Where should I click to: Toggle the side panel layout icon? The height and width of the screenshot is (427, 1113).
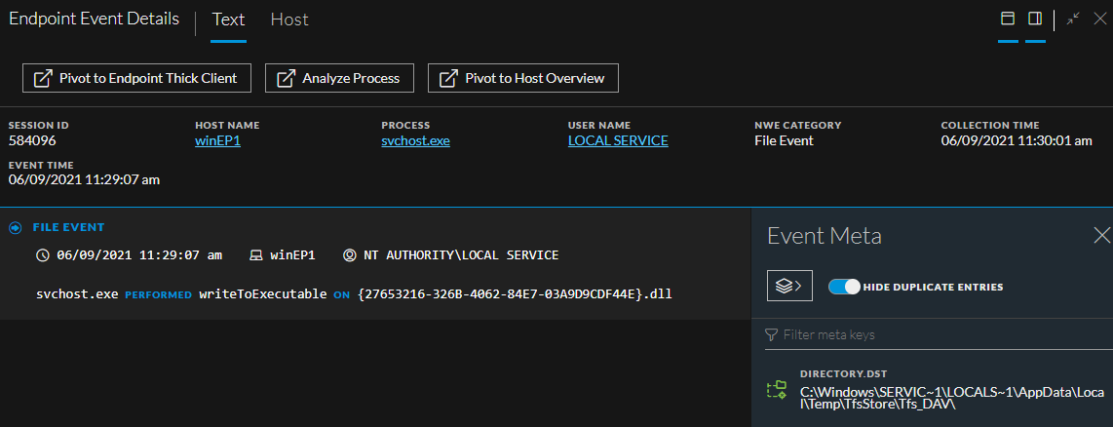coord(1035,19)
